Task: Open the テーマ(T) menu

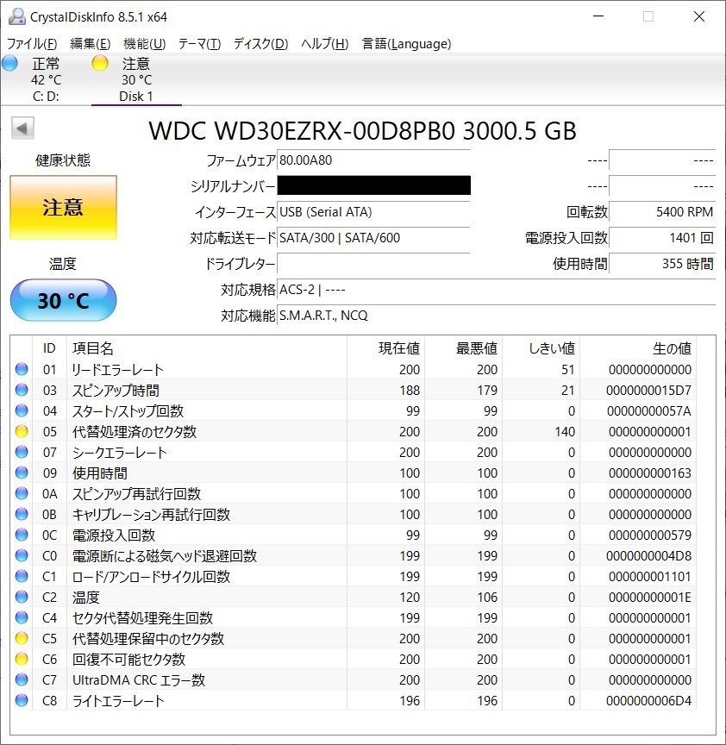Action: [199, 44]
